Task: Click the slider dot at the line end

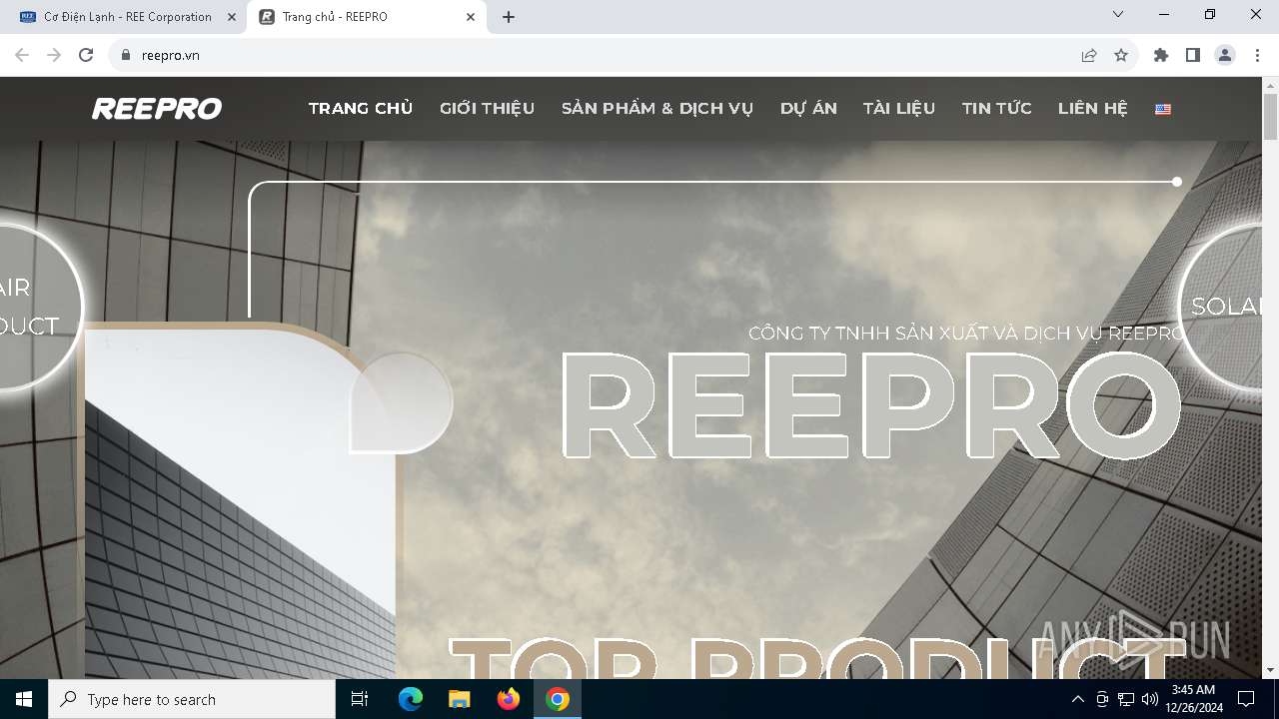Action: click(1177, 182)
